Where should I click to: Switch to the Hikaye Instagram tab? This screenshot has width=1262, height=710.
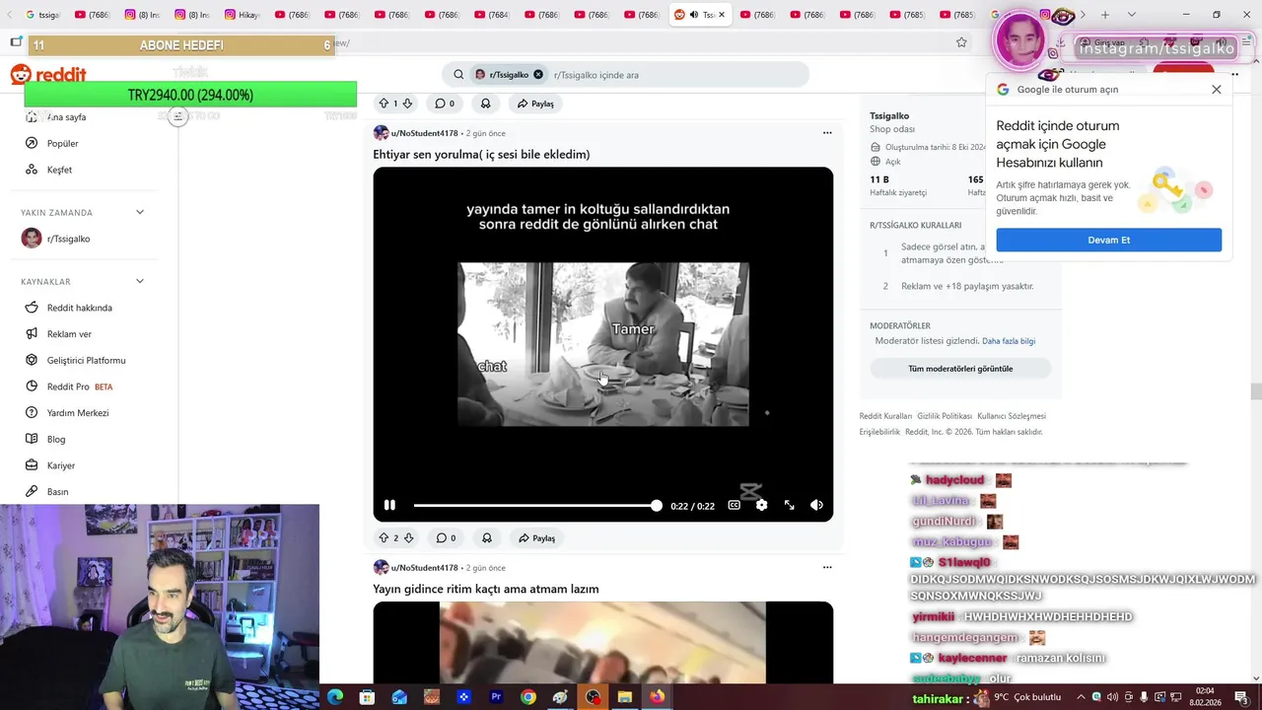point(243,15)
